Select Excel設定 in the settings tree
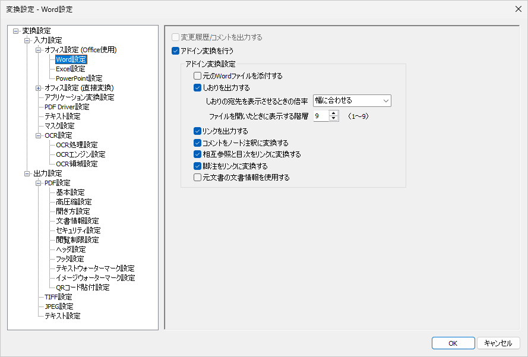 coord(71,69)
